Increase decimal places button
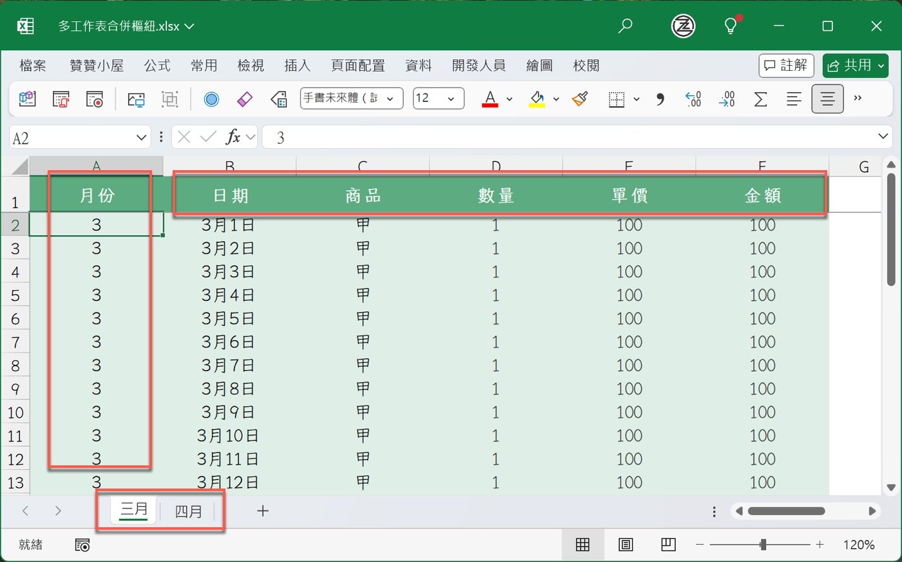Screen dimensions: 902x562 point(693,99)
